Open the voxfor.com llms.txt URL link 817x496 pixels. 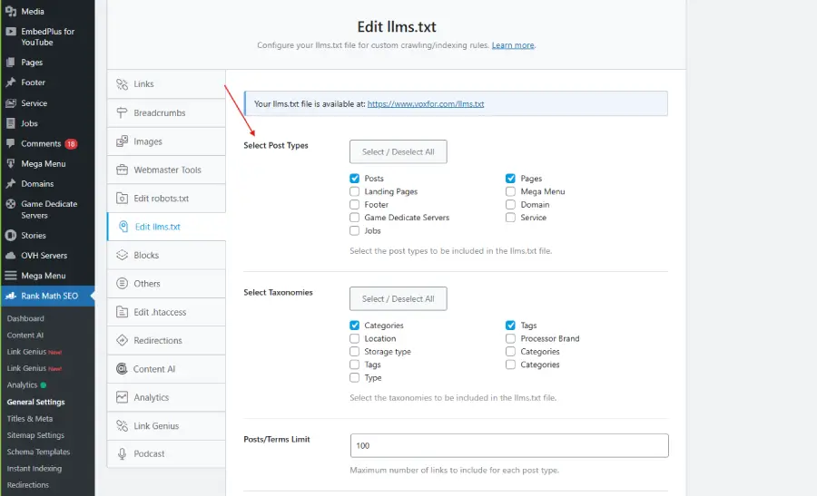pyautogui.click(x=426, y=104)
